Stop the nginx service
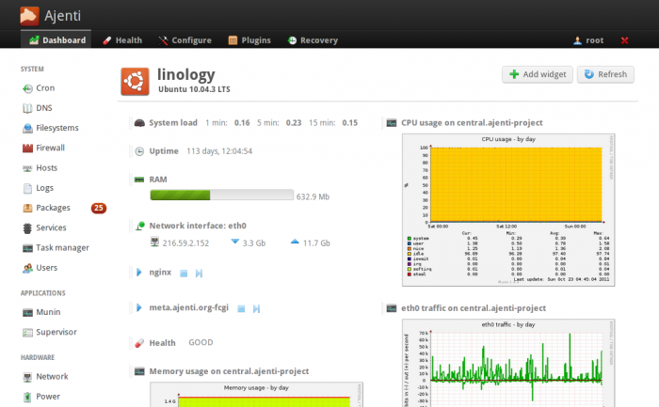The height and width of the screenshot is (407, 659). (x=185, y=274)
